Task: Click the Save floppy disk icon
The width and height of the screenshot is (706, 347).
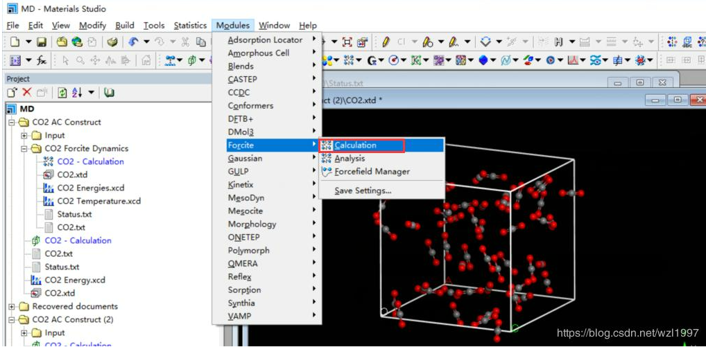Action: tap(42, 42)
